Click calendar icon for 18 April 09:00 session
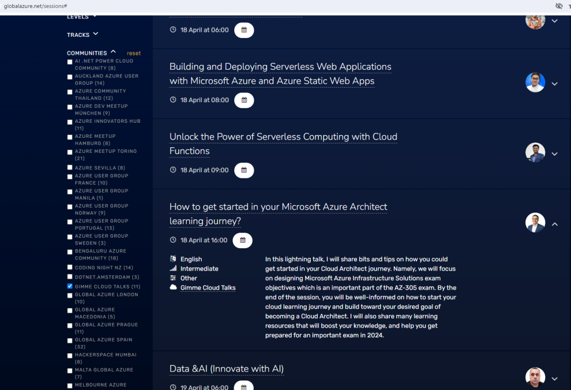 click(x=244, y=170)
